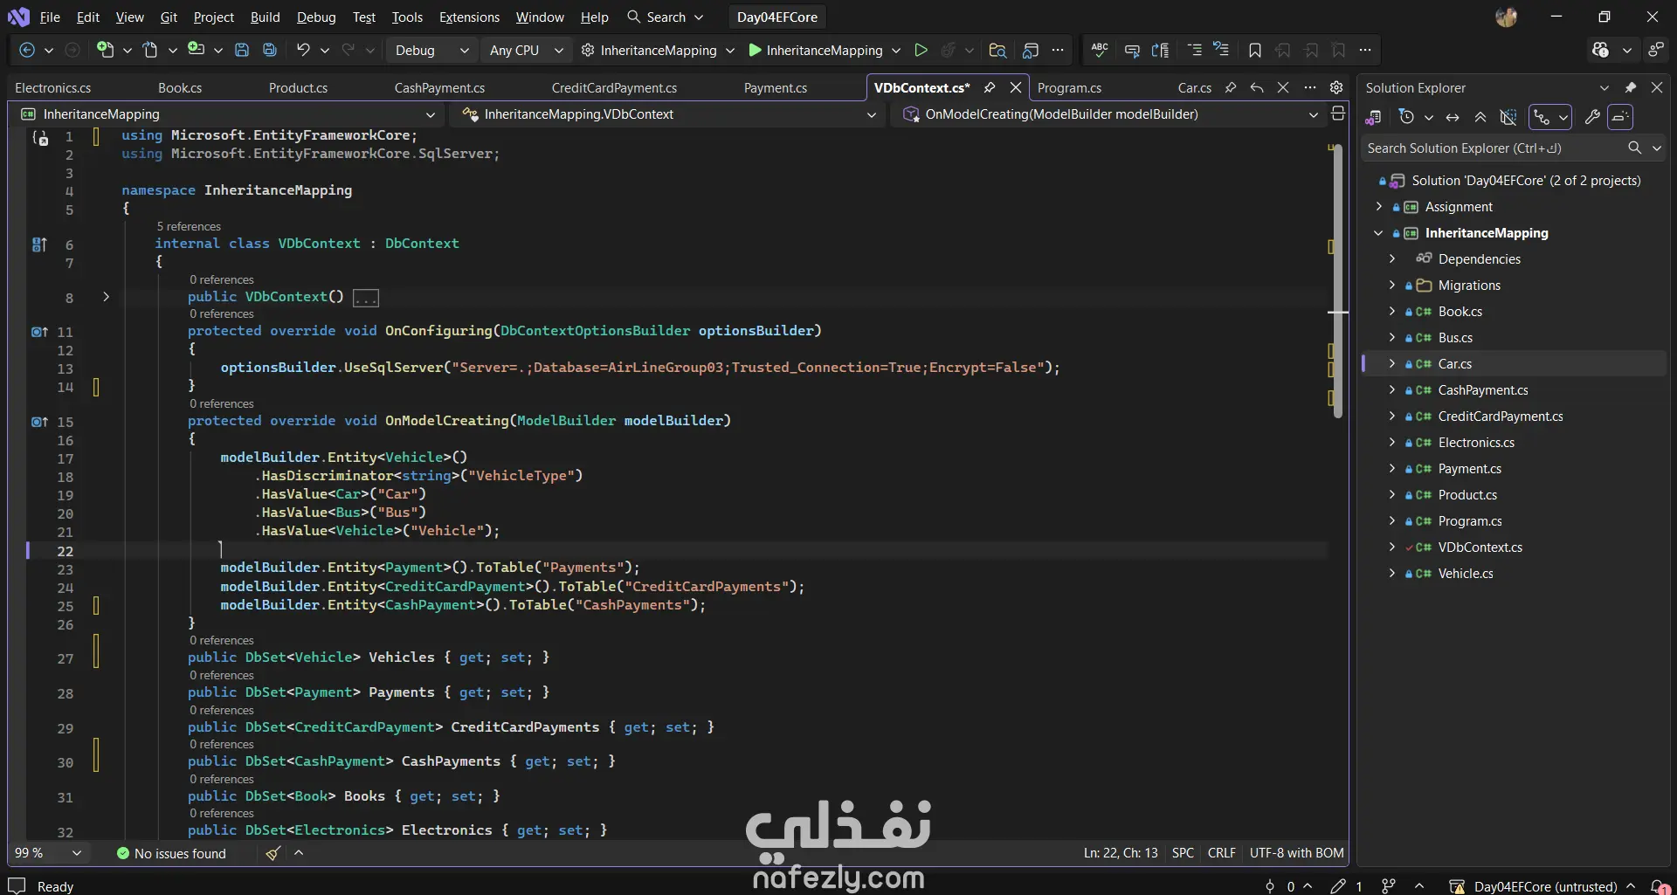1677x895 pixels.
Task: Open the Build menu
Action: (265, 17)
